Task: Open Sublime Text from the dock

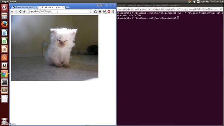Action: tap(5, 90)
